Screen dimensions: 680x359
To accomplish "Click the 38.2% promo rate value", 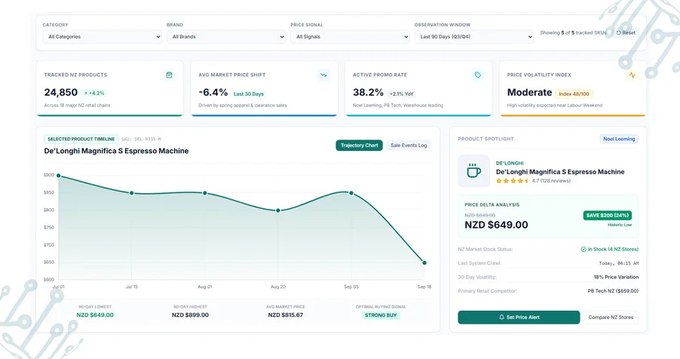I will pyautogui.click(x=368, y=93).
